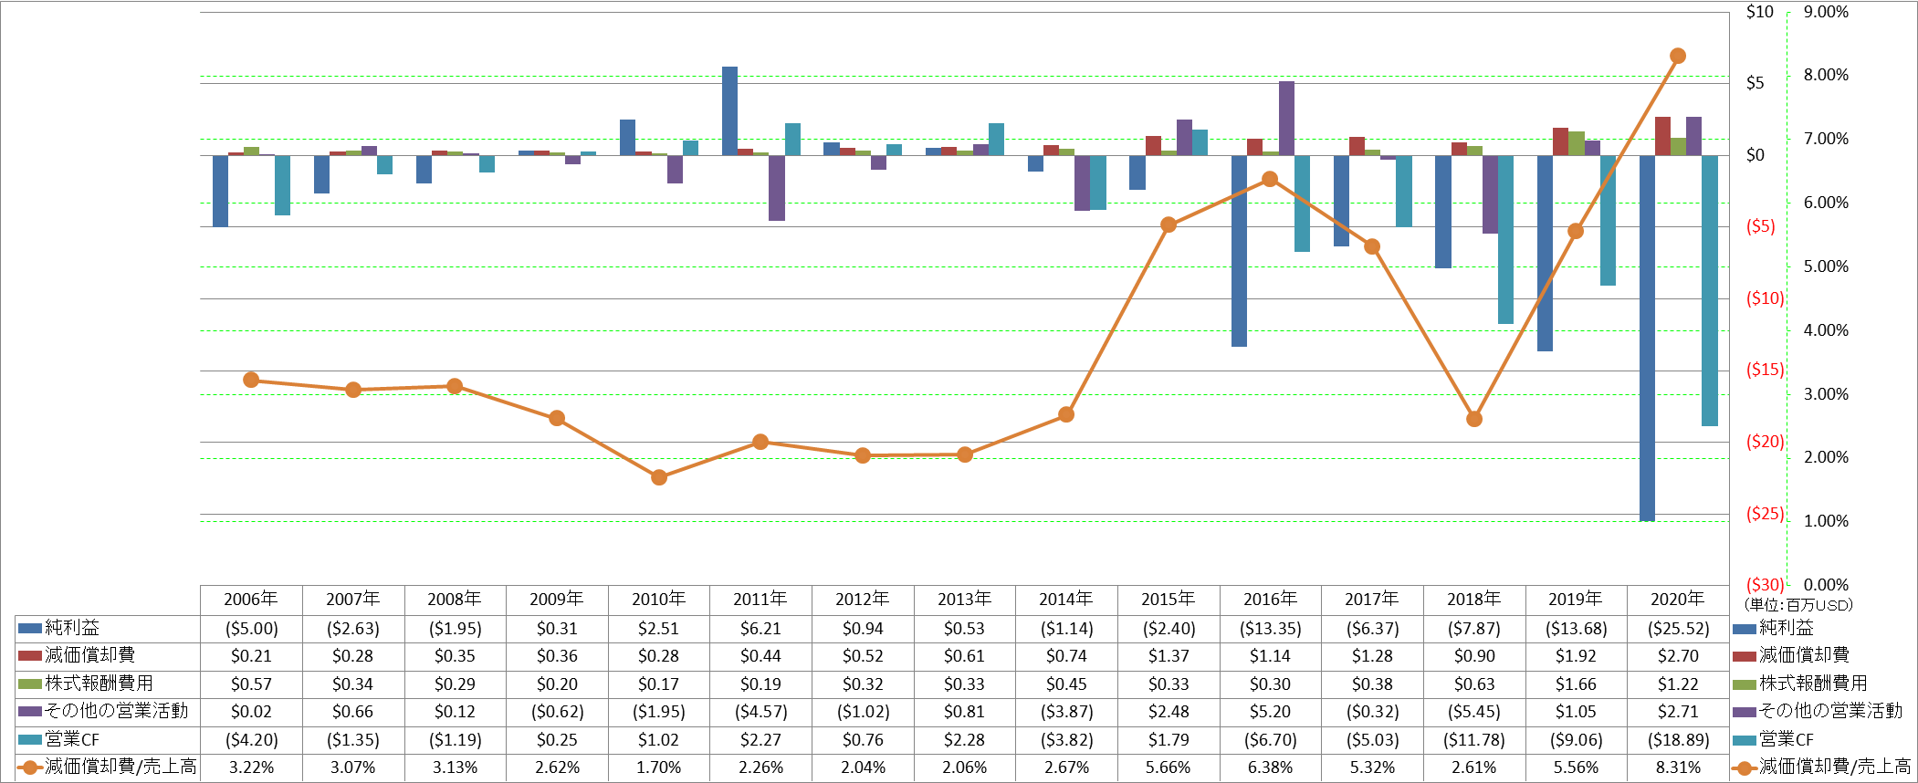Click the 2016 net income cell ($13.35)
This screenshot has width=1918, height=783.
coord(1270,629)
